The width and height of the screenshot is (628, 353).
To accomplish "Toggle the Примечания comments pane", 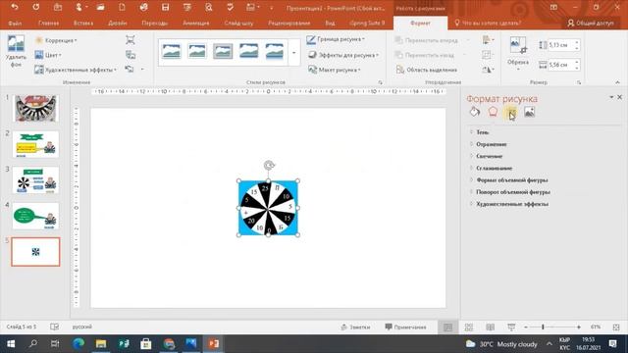I will [405, 327].
